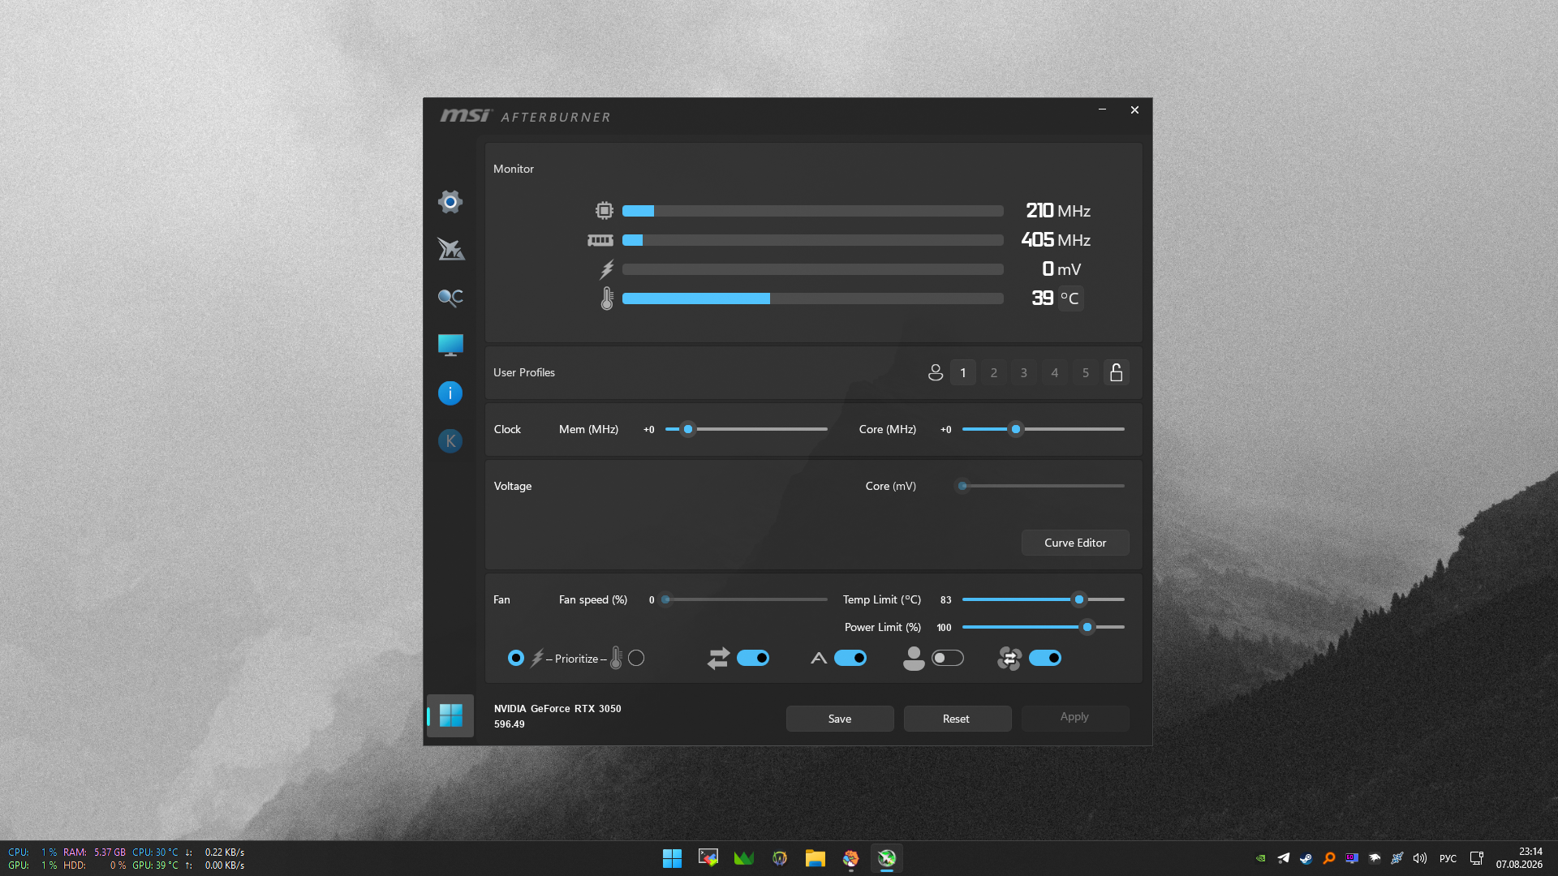The height and width of the screenshot is (876, 1558).
Task: Toggle the °C temperature unit button
Action: [1070, 298]
